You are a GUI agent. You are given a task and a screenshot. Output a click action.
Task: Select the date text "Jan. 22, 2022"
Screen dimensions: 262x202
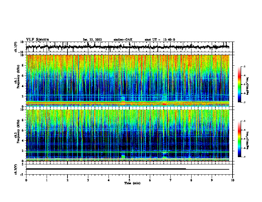(92, 40)
